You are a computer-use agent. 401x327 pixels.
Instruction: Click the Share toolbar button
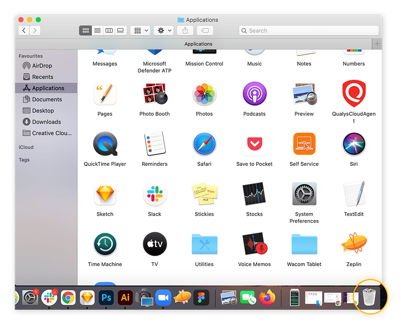[185, 31]
